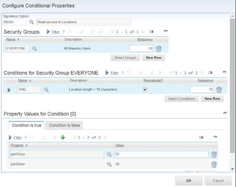Image resolution: width=236 pixels, height=187 pixels.
Task: Expand property values filter arrow icon
Action: click(x=10, y=137)
